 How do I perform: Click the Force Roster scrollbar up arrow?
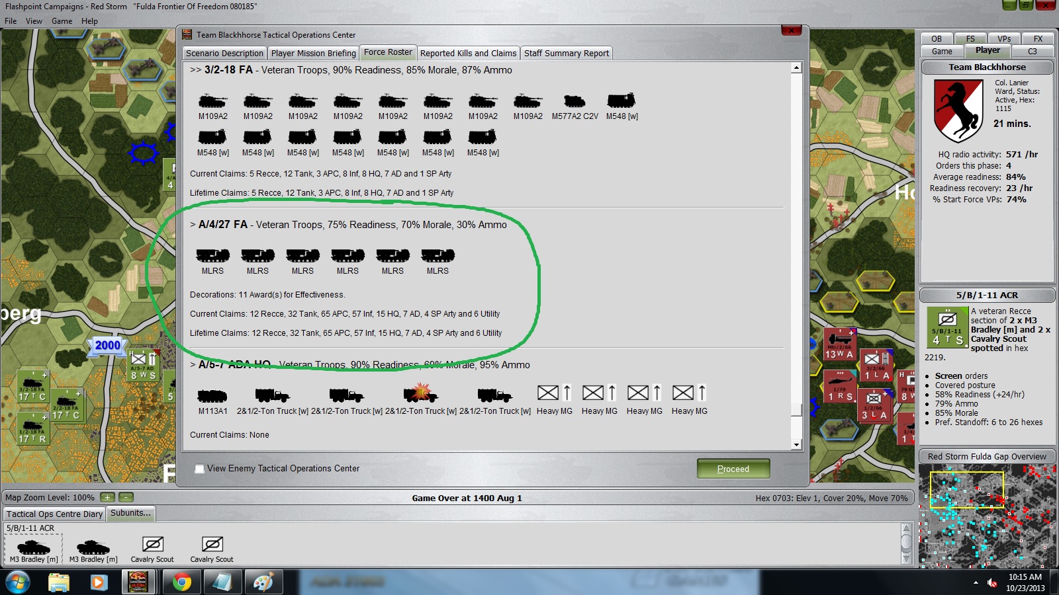tap(796, 67)
